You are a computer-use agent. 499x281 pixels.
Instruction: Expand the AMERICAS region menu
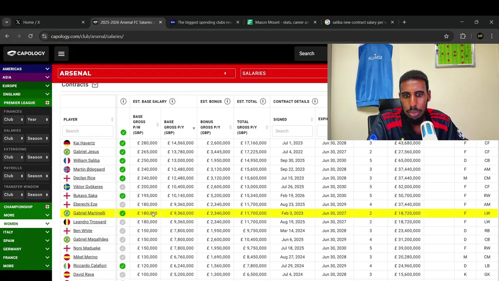[26, 69]
